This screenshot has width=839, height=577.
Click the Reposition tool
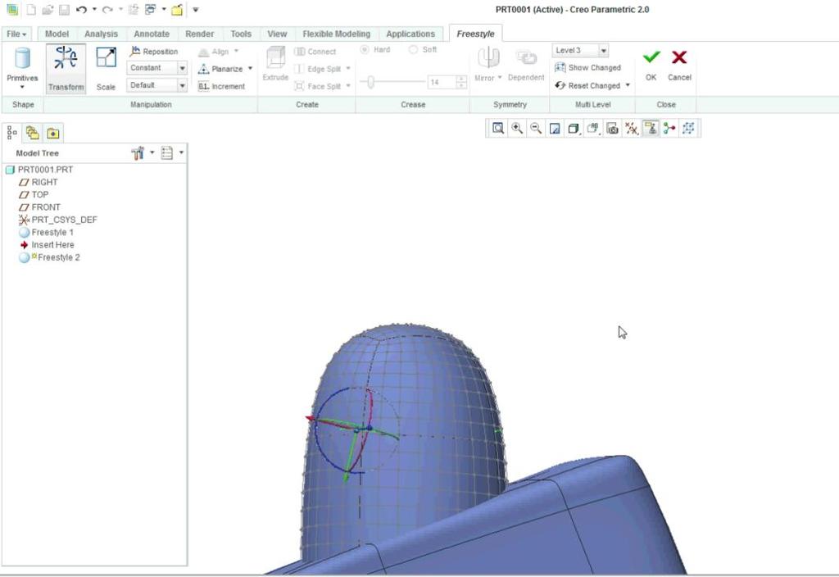pyautogui.click(x=154, y=52)
